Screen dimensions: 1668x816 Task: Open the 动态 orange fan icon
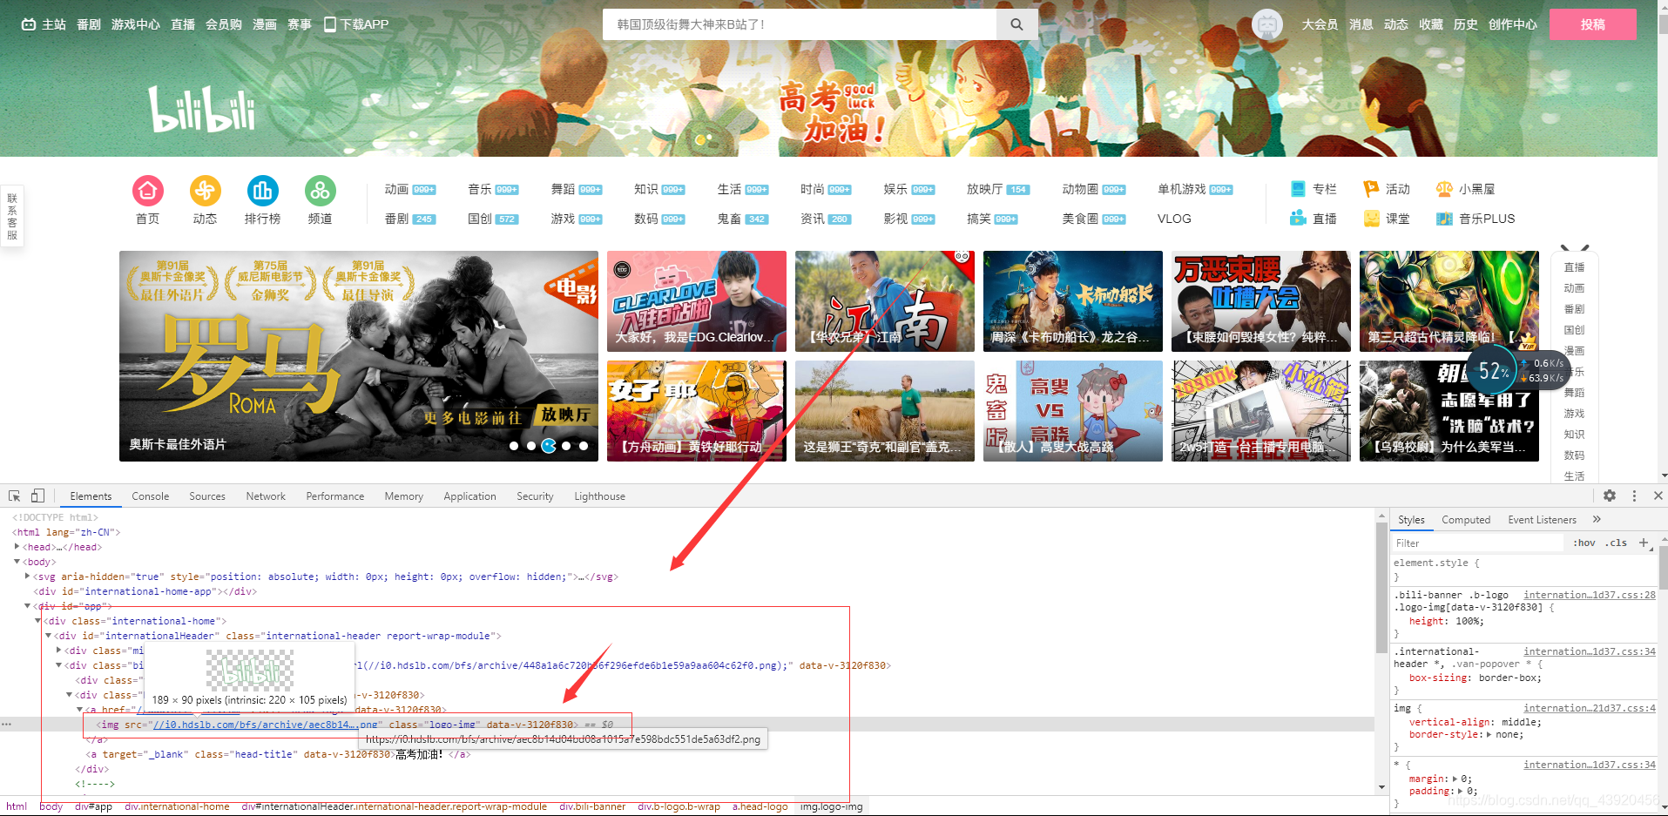(206, 191)
